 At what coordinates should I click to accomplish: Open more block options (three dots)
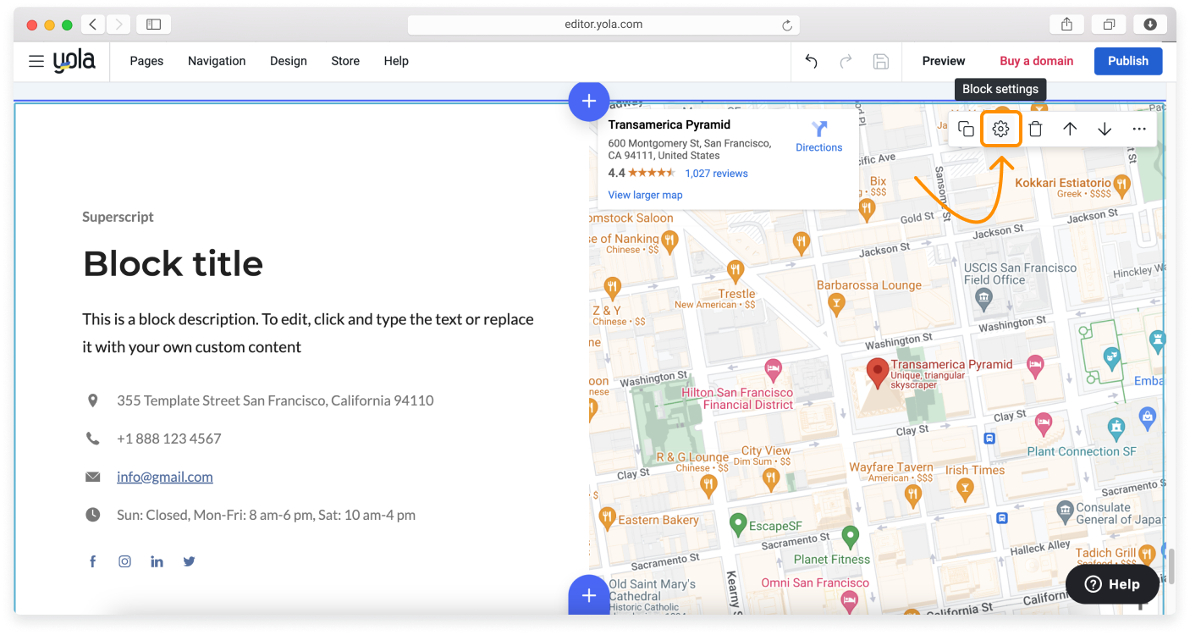pos(1139,130)
